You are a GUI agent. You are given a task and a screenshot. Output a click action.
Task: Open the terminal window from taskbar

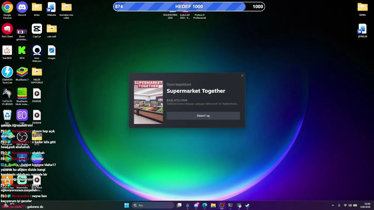[x=230, y=205]
